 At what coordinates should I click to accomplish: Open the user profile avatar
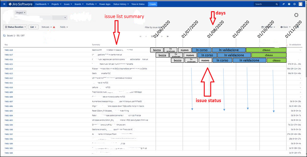tap(301, 4)
